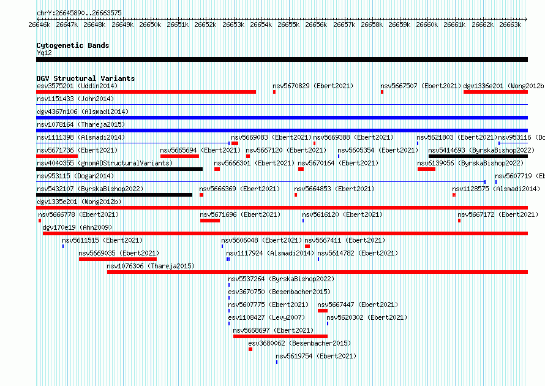
Task: Click the Cytogenetic Bands track title
Action: (x=73, y=45)
